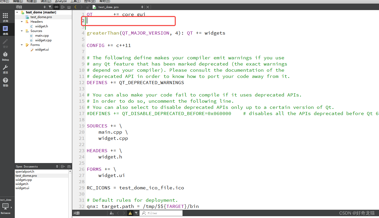Click the Filter input in Issues pane
Screen dimensions: 379x218
point(161,213)
